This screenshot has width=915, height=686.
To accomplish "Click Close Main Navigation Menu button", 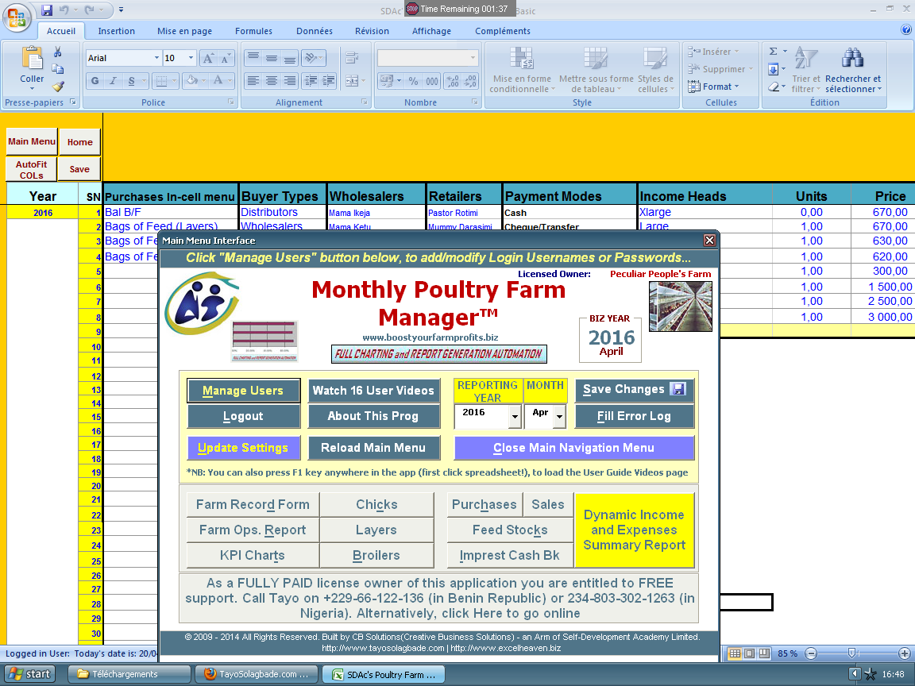I will pos(573,448).
